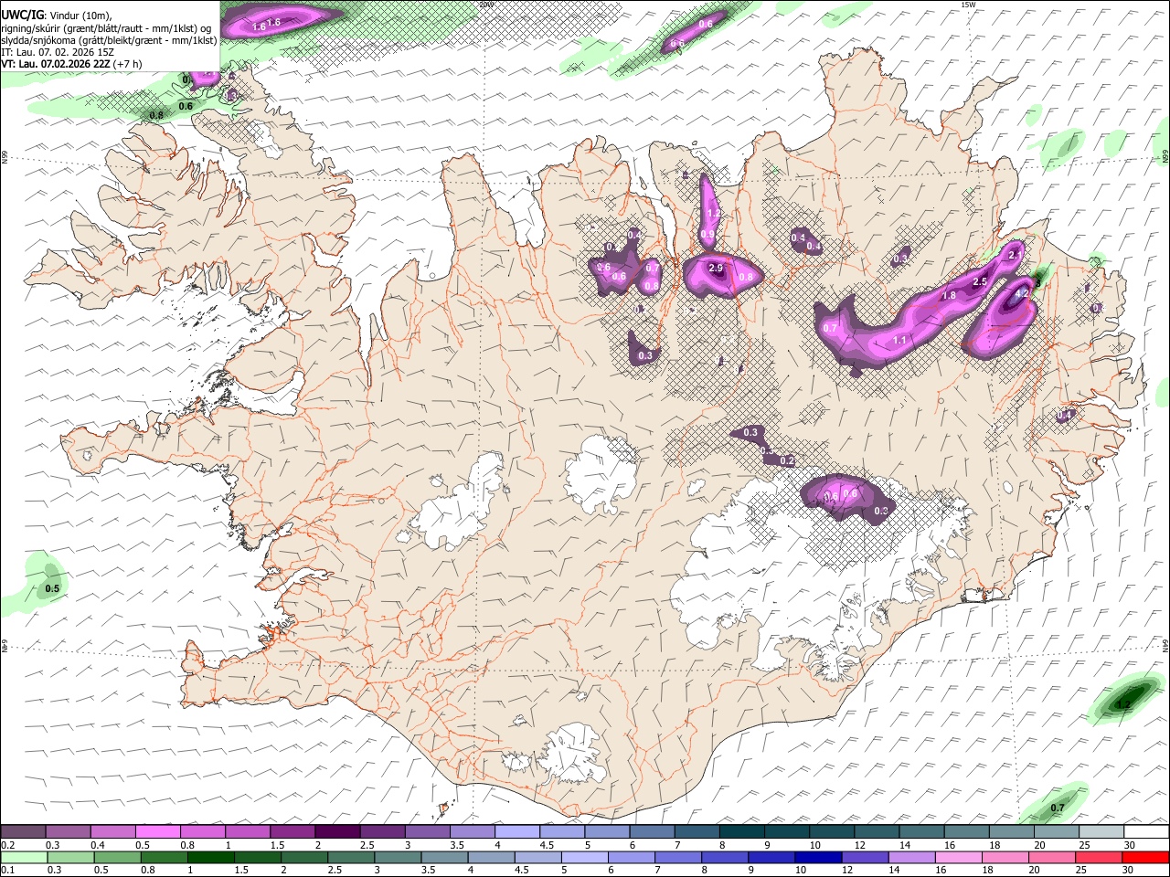Click the 2.1 value near the east coast
1170x877 pixels.
(1015, 257)
